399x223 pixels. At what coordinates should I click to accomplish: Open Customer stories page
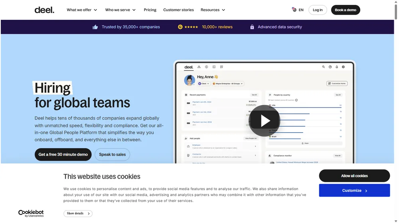(178, 10)
